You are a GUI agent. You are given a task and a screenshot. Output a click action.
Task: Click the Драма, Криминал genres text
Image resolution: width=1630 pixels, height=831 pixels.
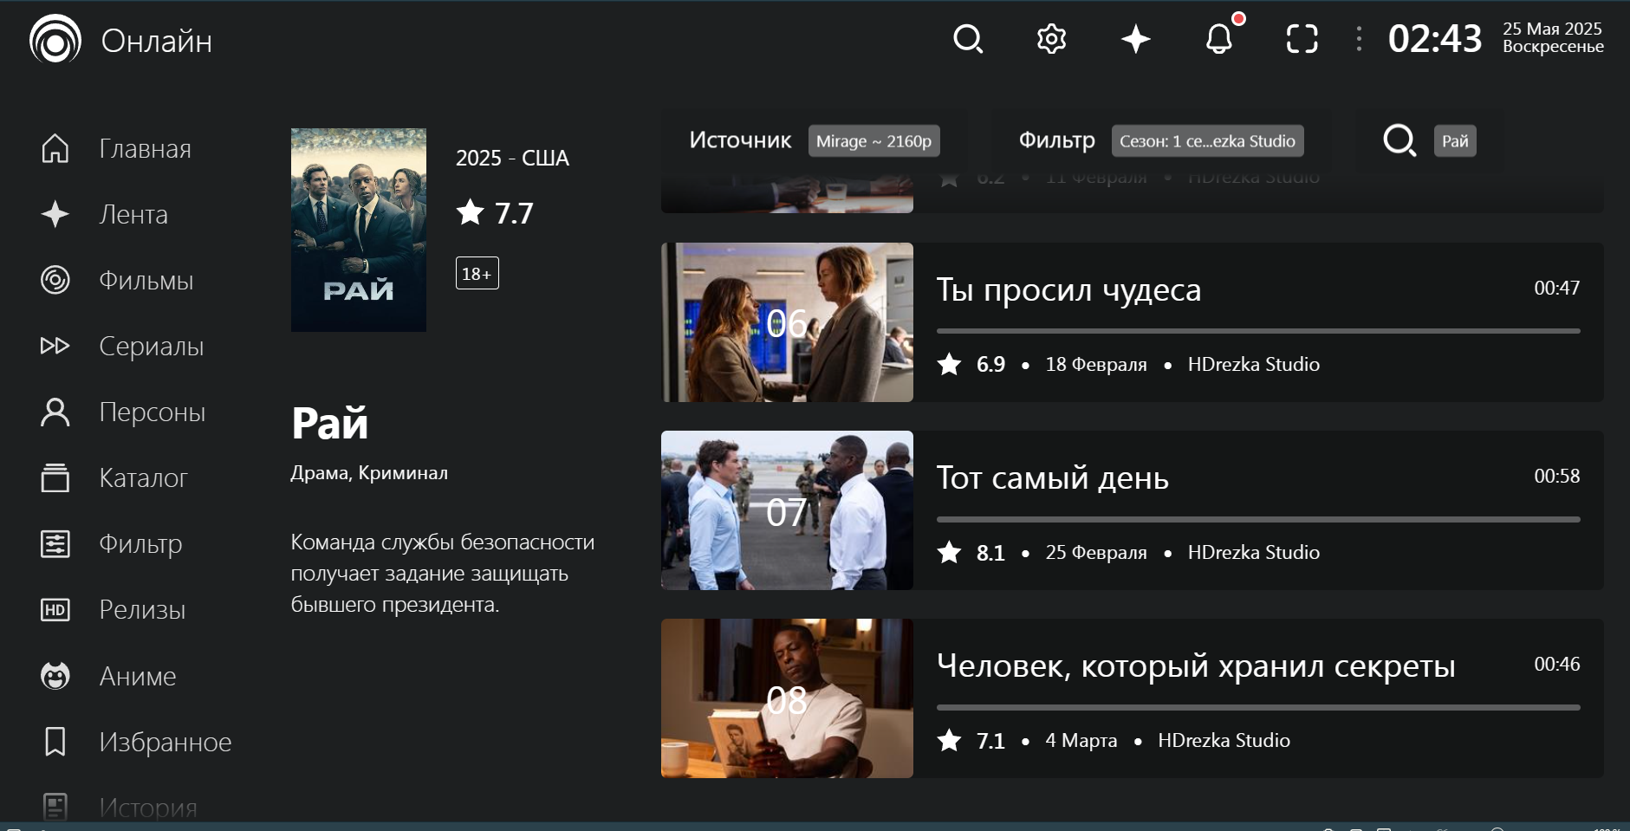pos(369,473)
